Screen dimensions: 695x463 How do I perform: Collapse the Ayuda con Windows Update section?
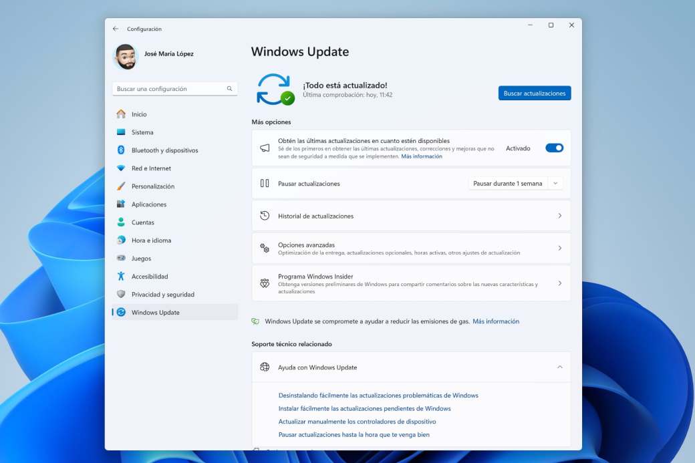tap(560, 367)
